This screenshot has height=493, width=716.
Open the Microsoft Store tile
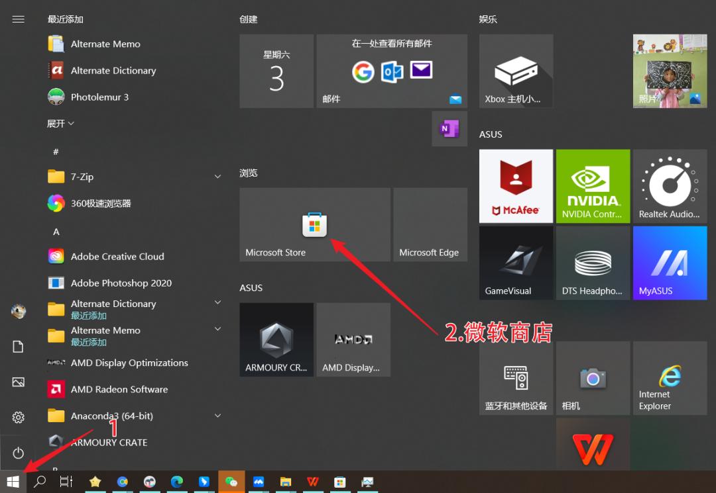coord(314,224)
